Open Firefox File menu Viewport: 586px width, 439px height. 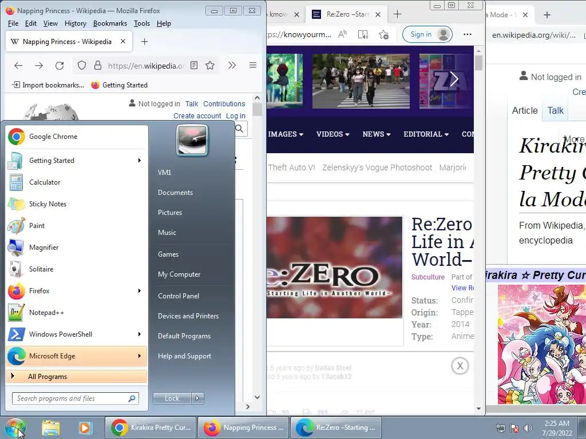[x=13, y=23]
